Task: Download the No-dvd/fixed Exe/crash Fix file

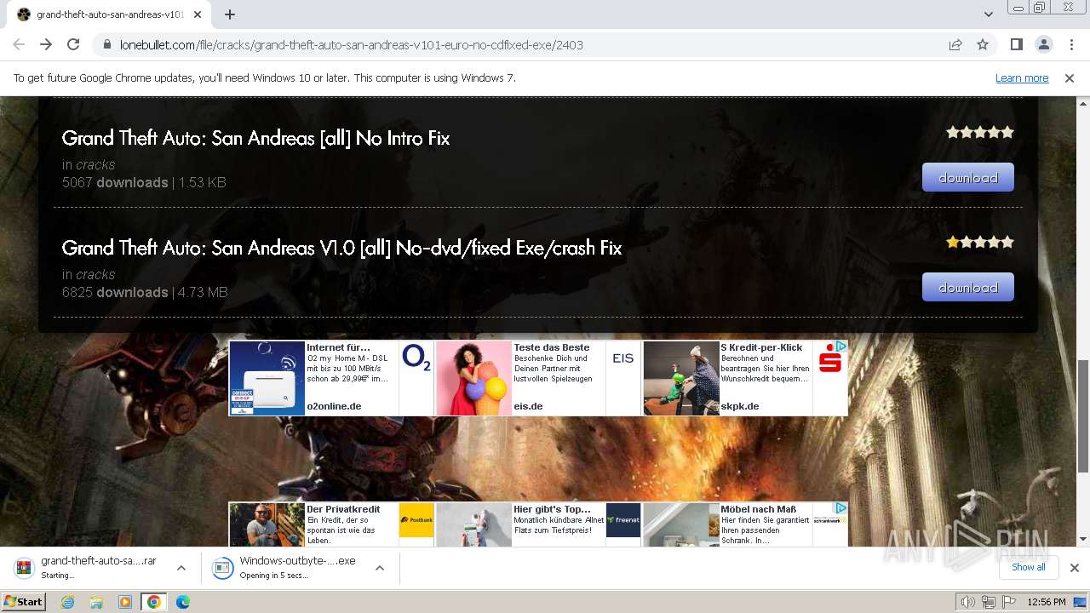Action: click(968, 288)
